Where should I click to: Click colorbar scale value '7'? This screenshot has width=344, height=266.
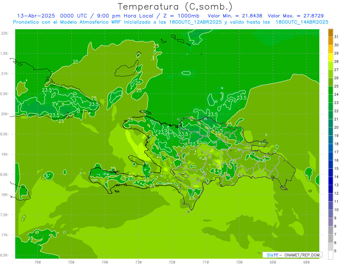coord(335,234)
